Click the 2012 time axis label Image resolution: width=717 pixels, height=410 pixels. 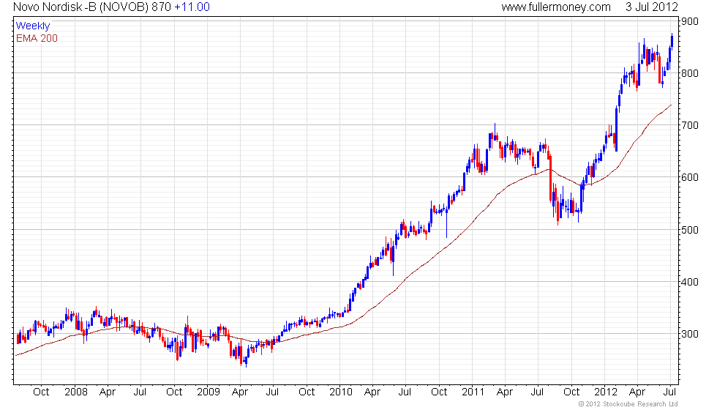point(606,392)
